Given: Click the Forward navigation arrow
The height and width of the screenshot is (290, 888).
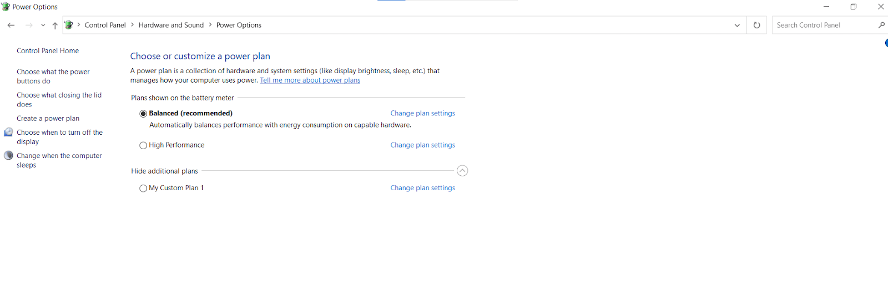Looking at the screenshot, I should click(x=29, y=25).
